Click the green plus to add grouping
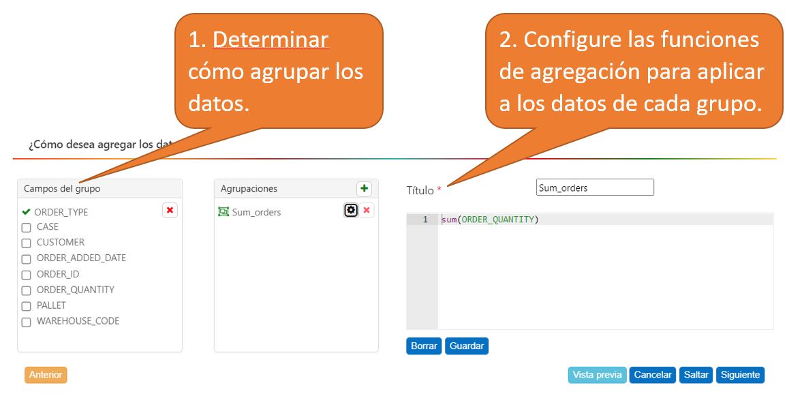The image size is (802, 407). [364, 189]
